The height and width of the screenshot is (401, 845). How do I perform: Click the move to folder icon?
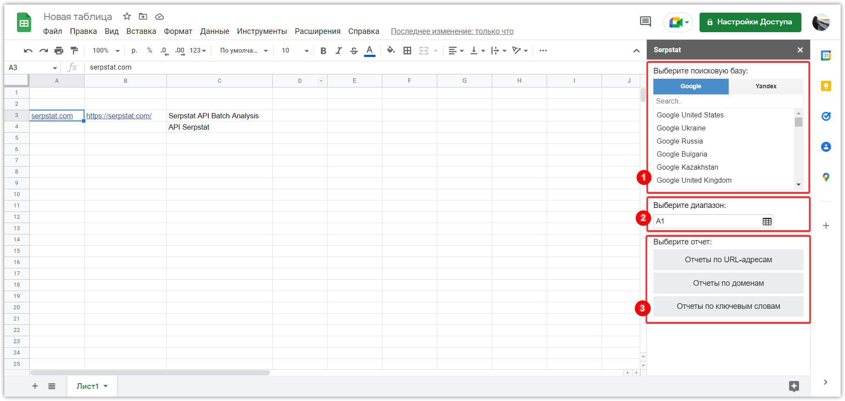[143, 17]
